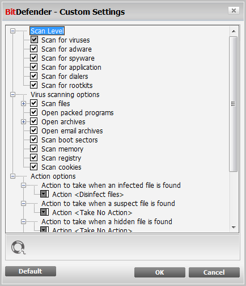Expand the Scan files node
The height and width of the screenshot is (286, 246).
(x=23, y=103)
